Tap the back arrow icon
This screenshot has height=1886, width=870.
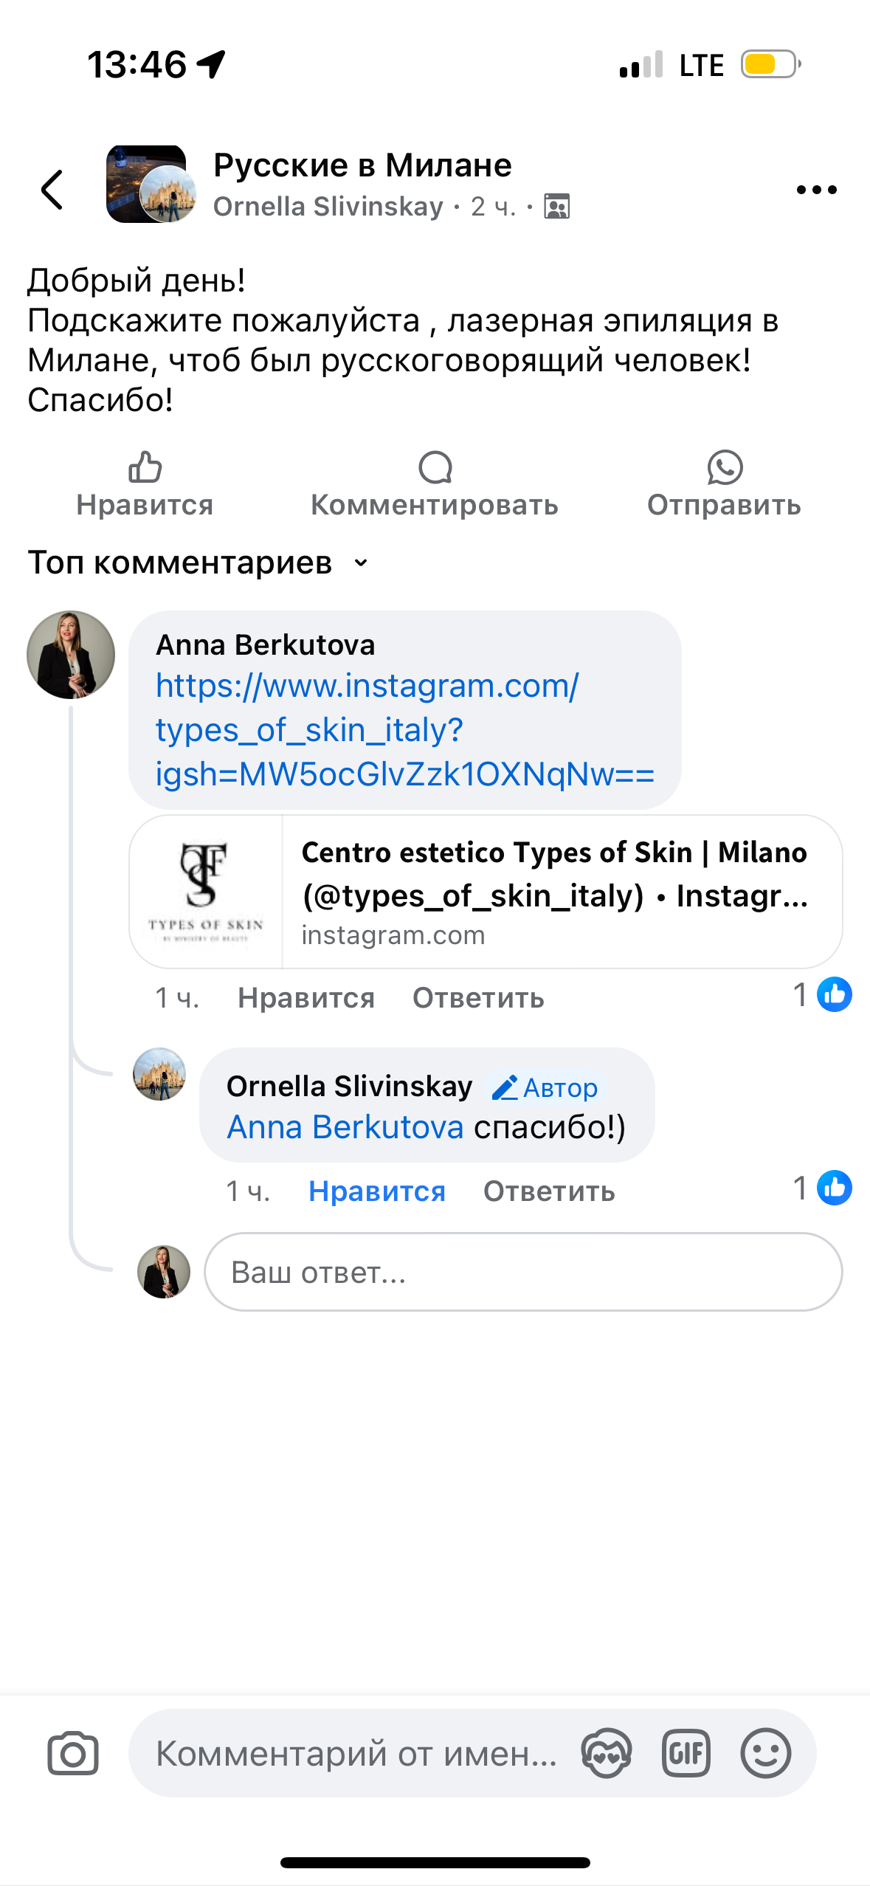coord(52,190)
